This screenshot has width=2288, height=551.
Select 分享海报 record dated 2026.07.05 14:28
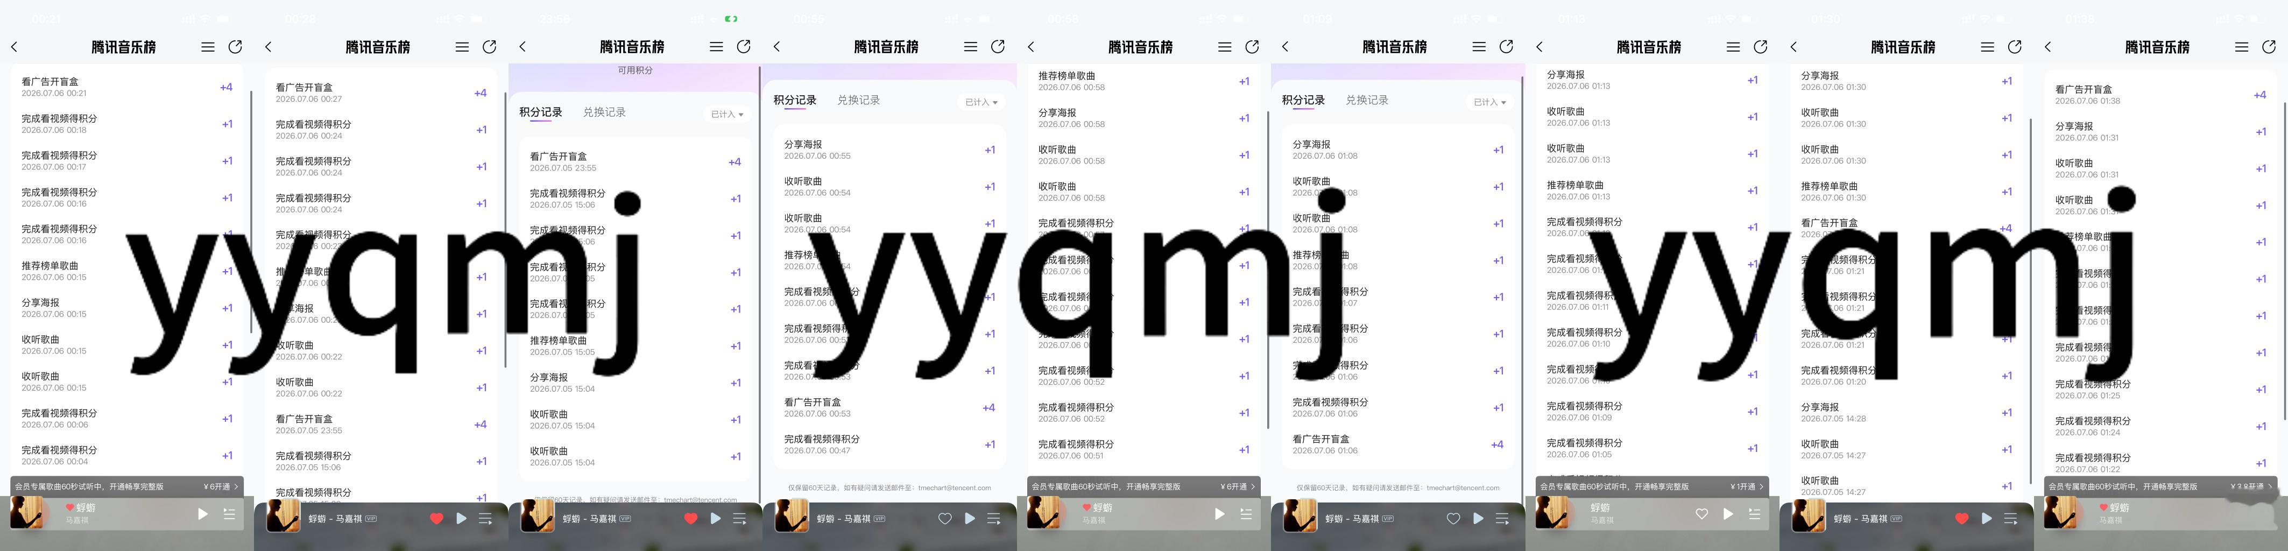[1907, 412]
